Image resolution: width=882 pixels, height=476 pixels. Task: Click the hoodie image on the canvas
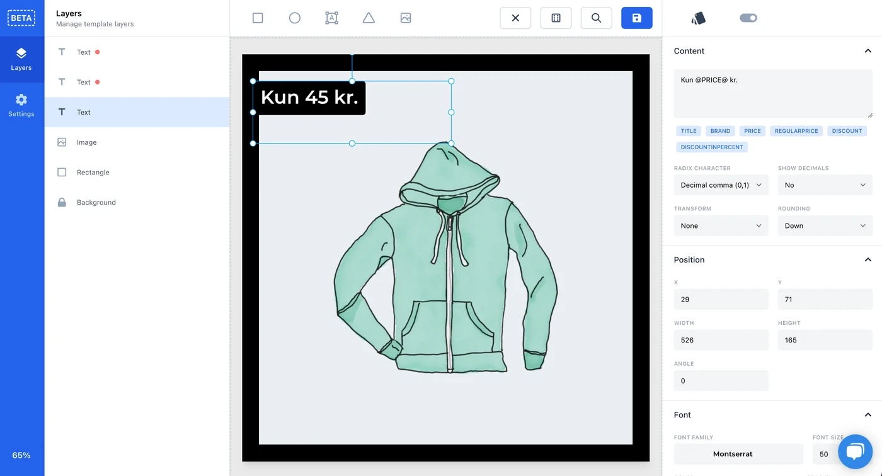(445, 258)
